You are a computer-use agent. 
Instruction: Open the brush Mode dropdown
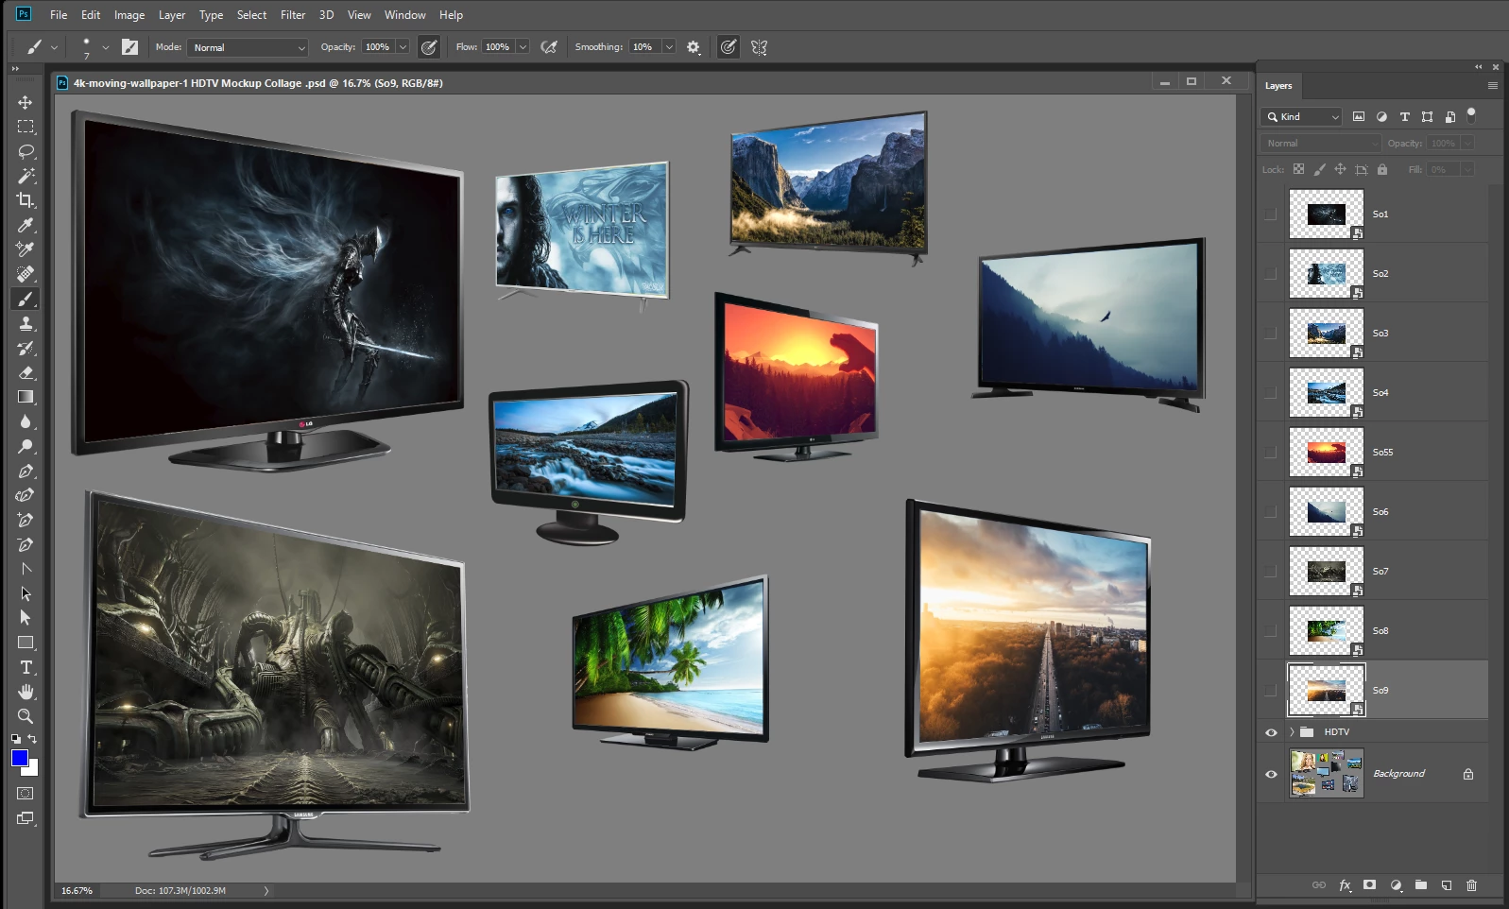249,47
